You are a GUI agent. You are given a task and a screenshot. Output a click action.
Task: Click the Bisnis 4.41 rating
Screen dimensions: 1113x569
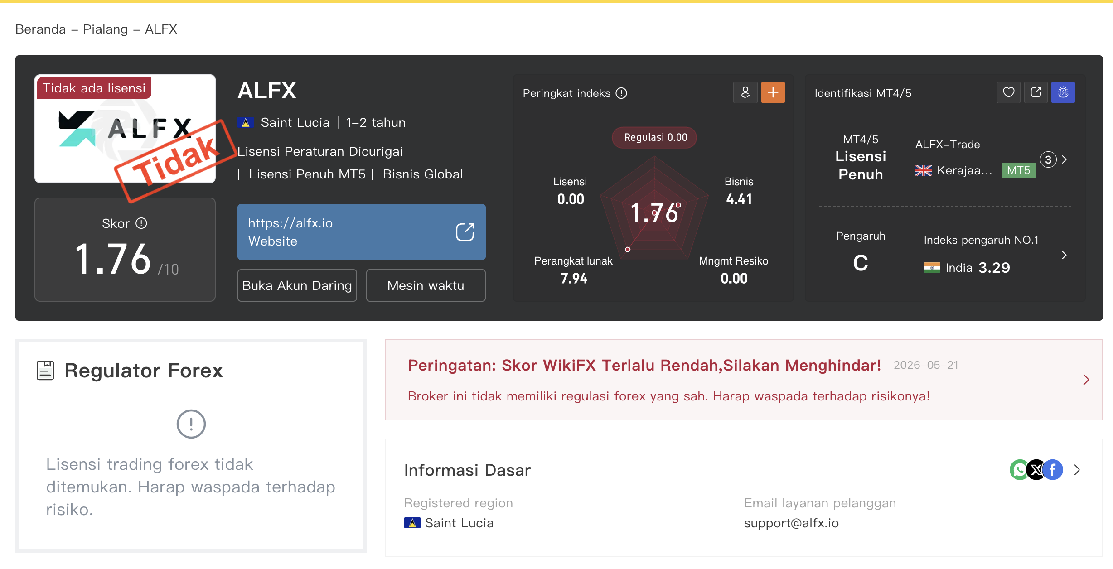[739, 191]
